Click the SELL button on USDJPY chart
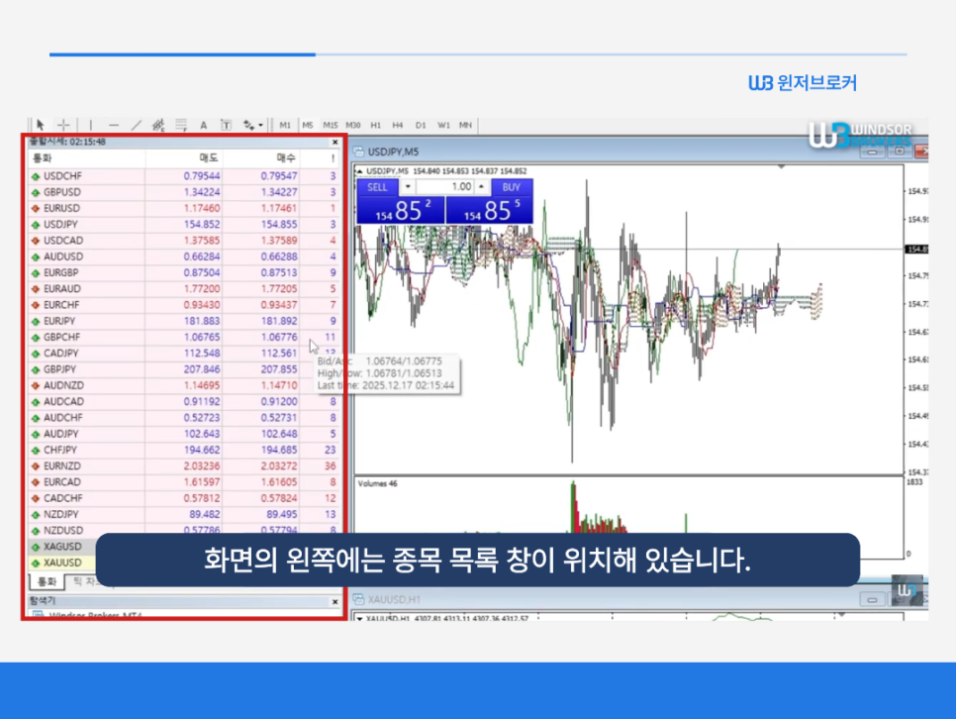The height and width of the screenshot is (719, 956). point(377,186)
